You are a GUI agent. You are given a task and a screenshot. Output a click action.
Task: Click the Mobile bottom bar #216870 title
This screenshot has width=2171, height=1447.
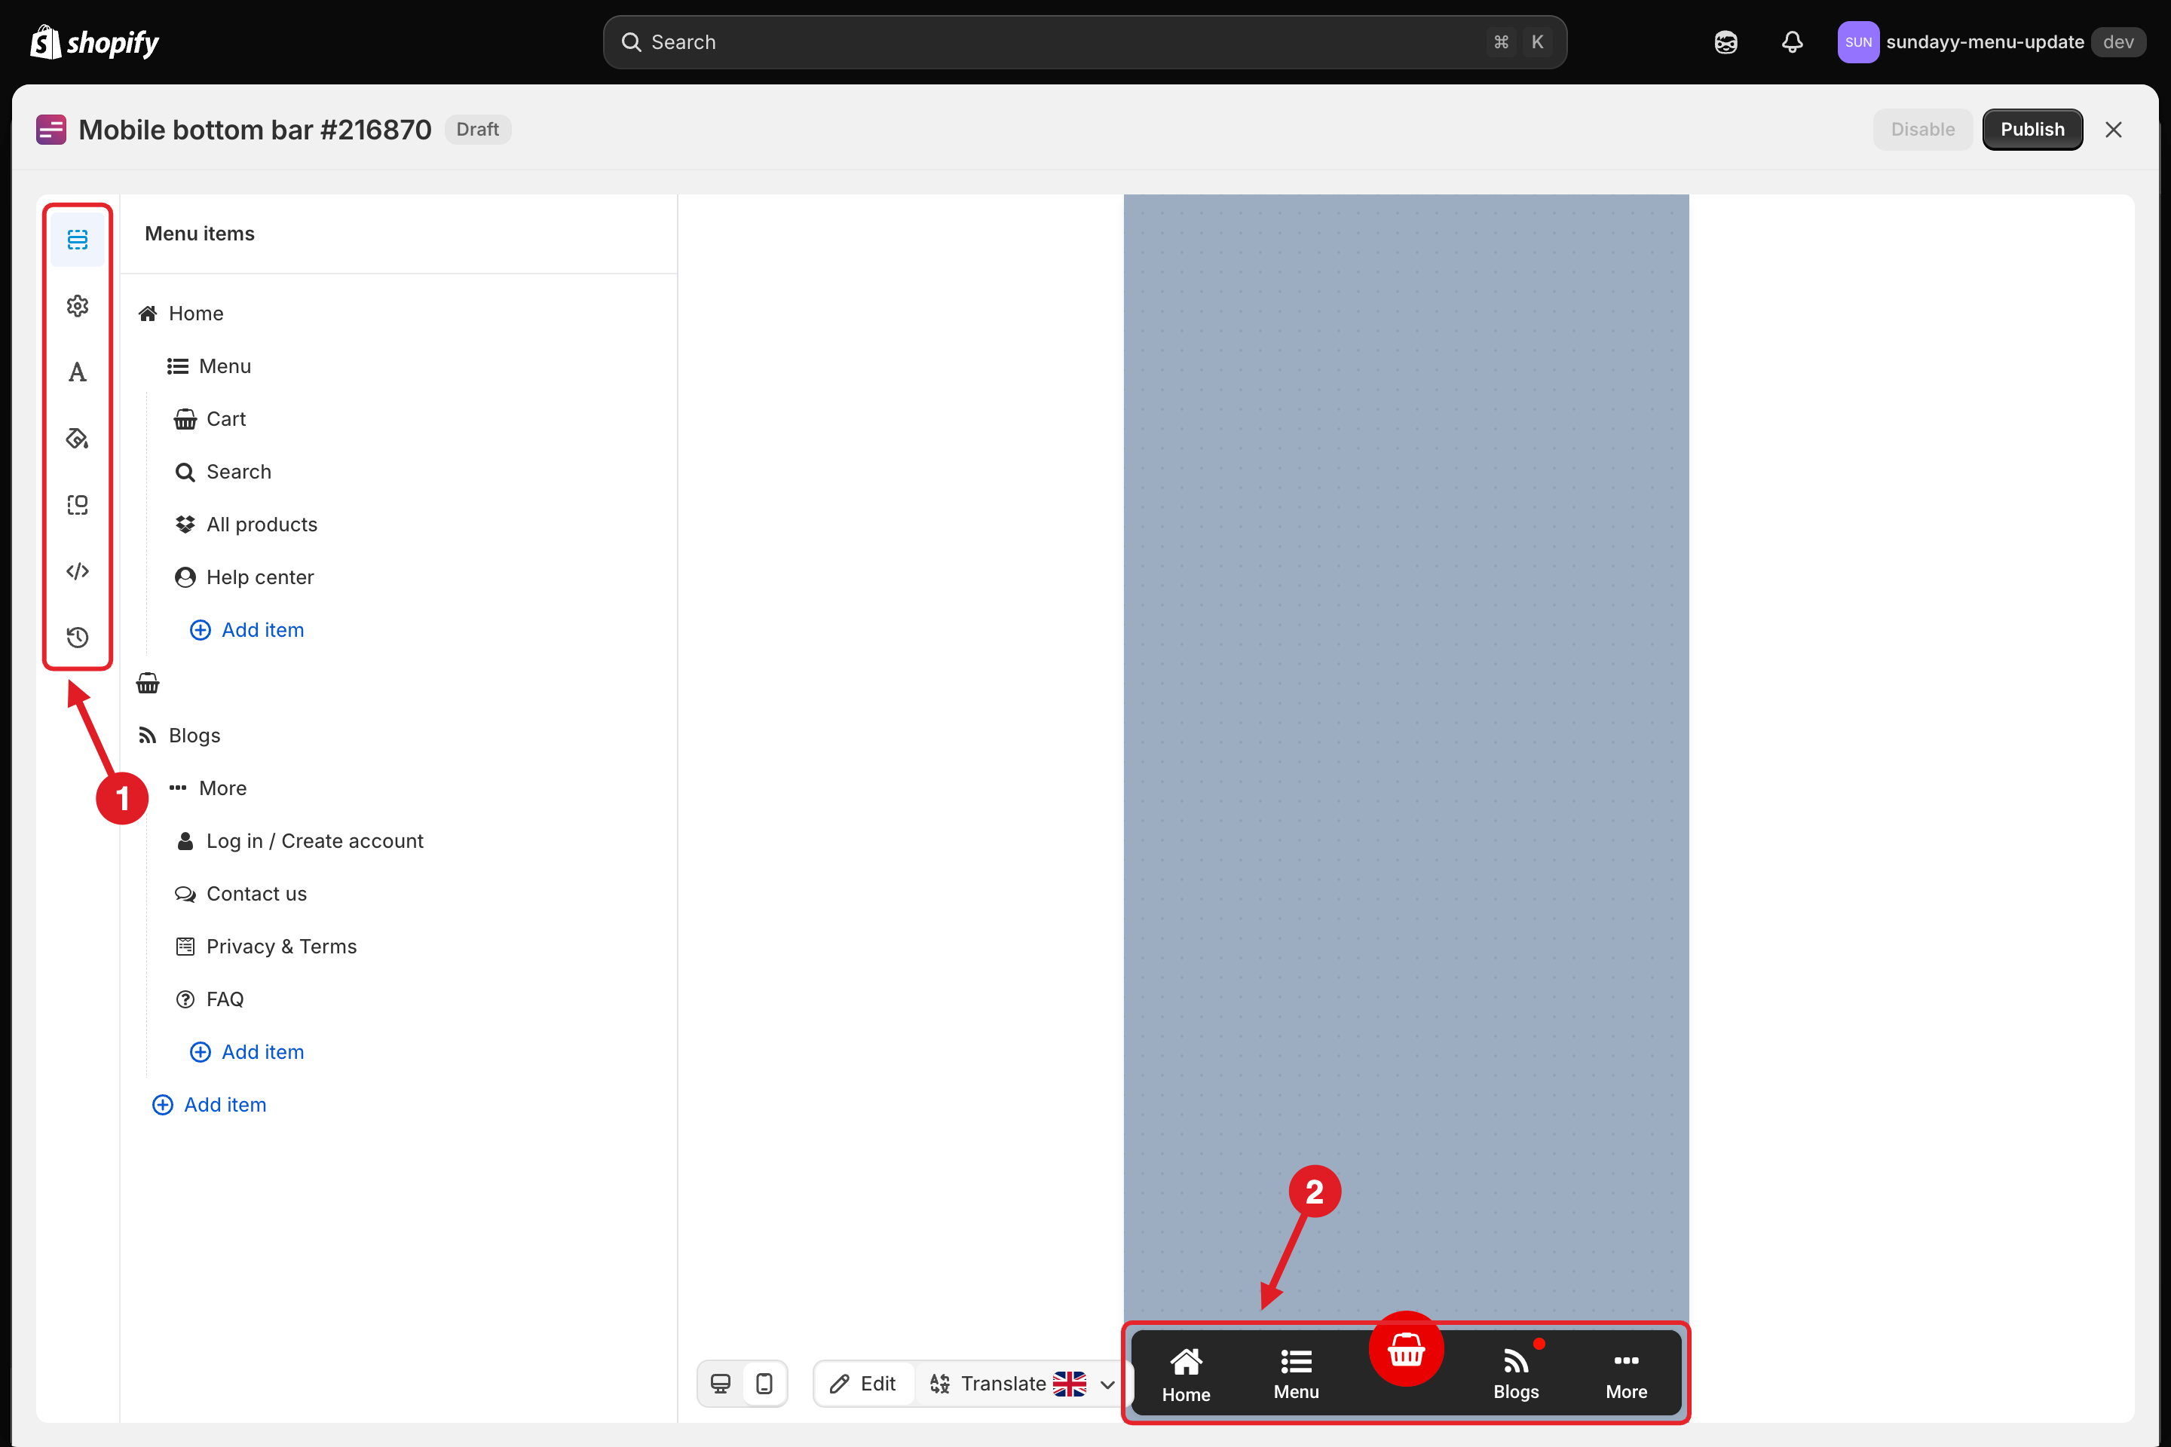tap(255, 130)
